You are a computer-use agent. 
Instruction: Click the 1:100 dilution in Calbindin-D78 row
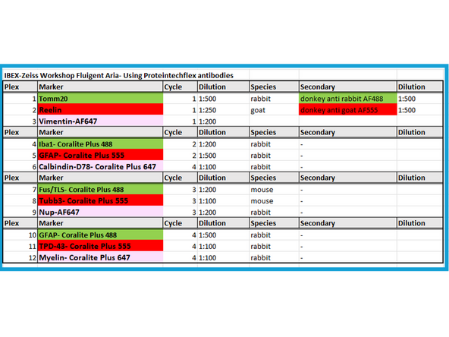point(223,166)
